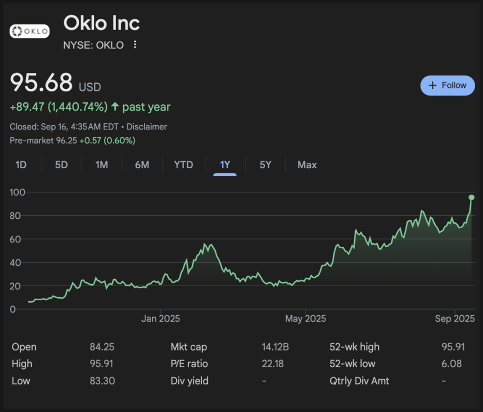The height and width of the screenshot is (412, 483).
Task: Click the 52-wk high label
Action: [x=354, y=347]
